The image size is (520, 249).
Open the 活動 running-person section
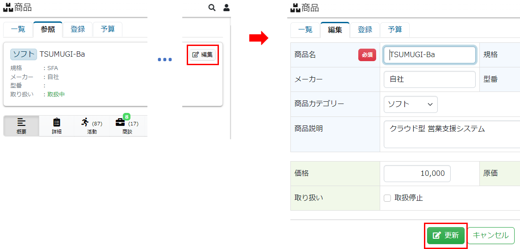tap(92, 126)
